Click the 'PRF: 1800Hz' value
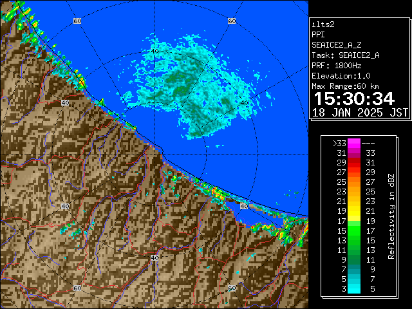412x309 pixels. point(336,66)
